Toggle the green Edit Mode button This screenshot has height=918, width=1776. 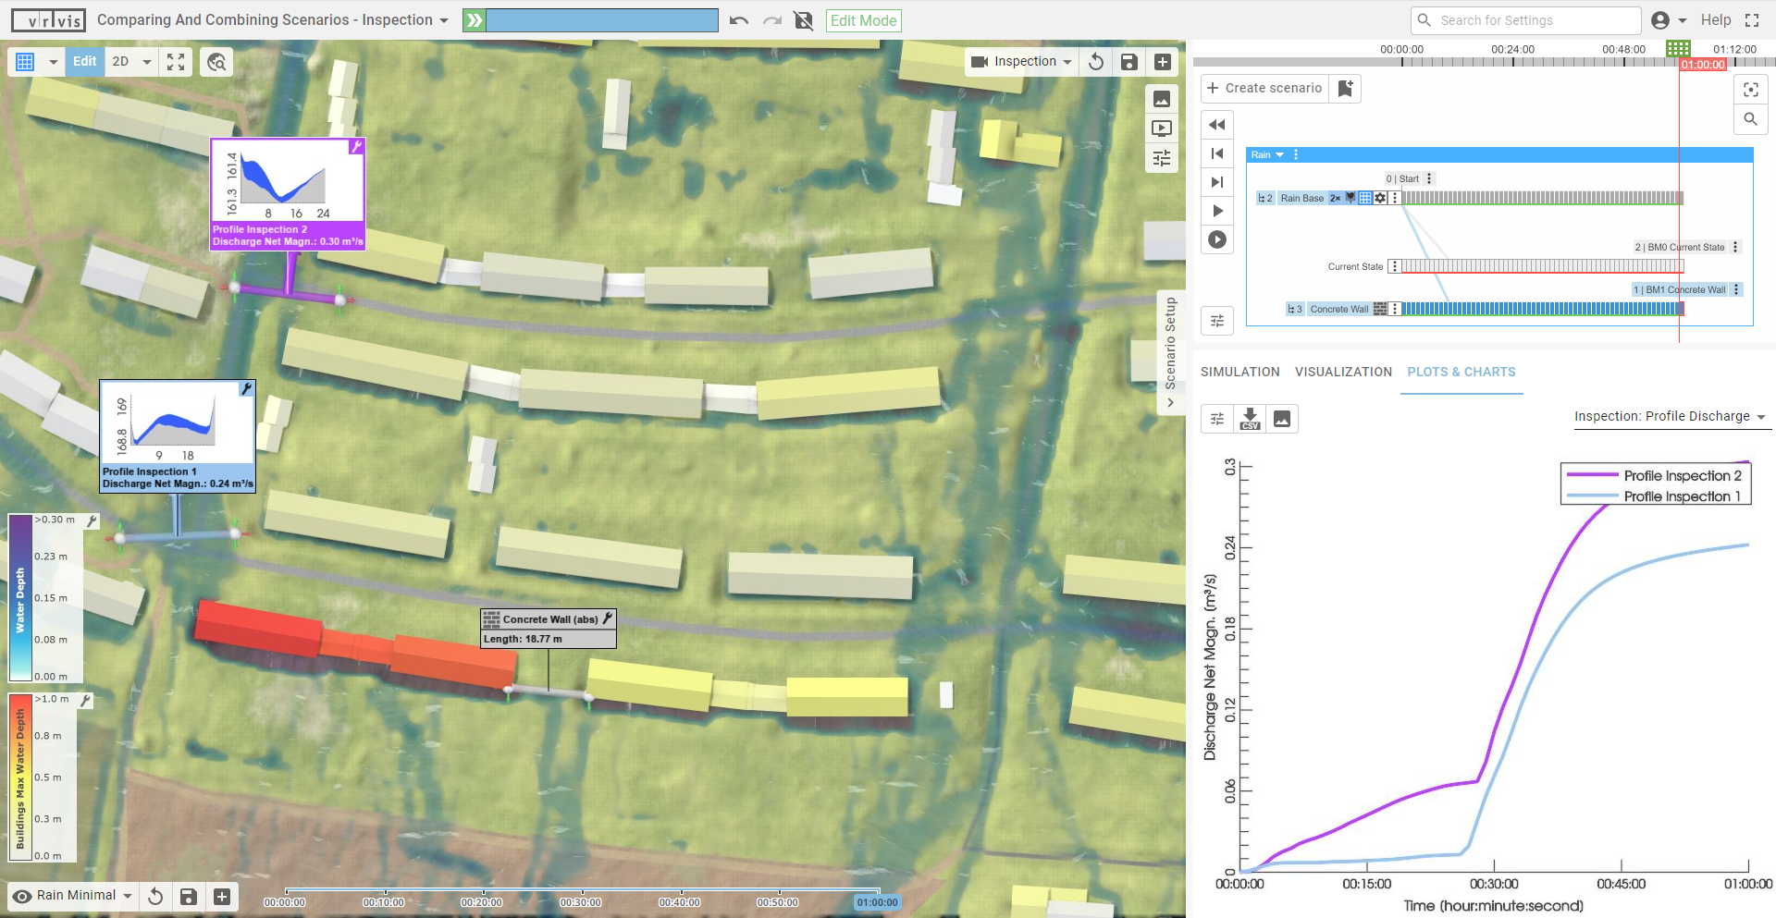862,20
